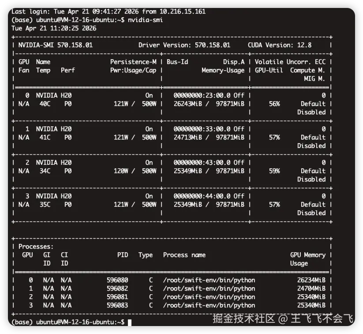Click the 'Bus-Id' column header

pos(177,62)
